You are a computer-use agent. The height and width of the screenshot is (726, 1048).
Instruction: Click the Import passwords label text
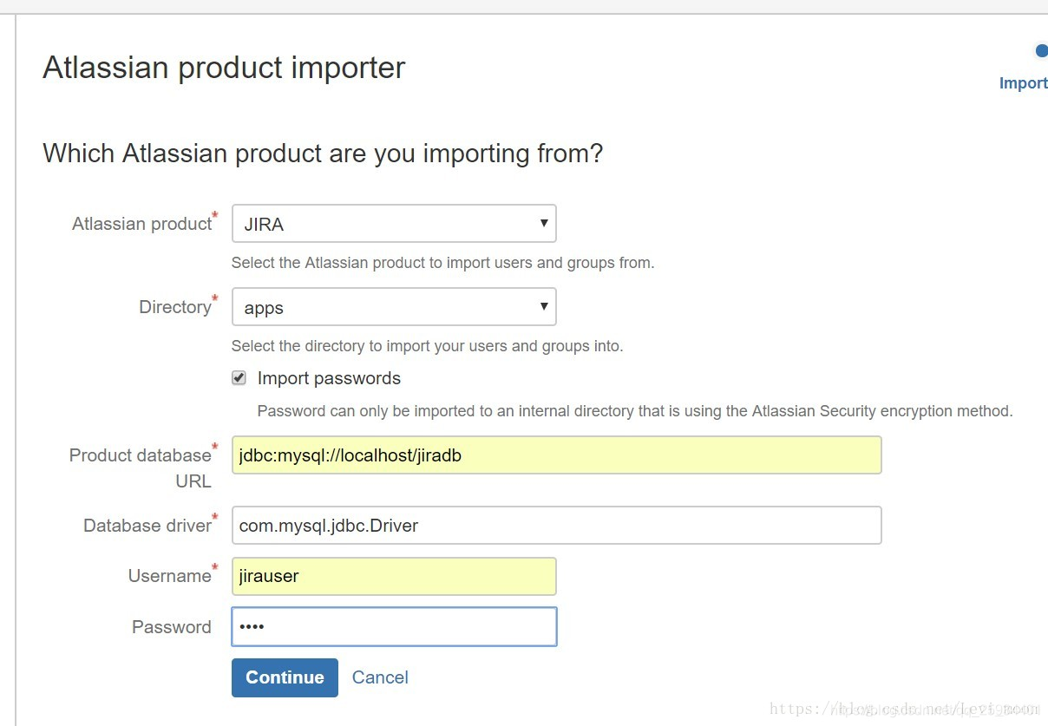pos(329,378)
